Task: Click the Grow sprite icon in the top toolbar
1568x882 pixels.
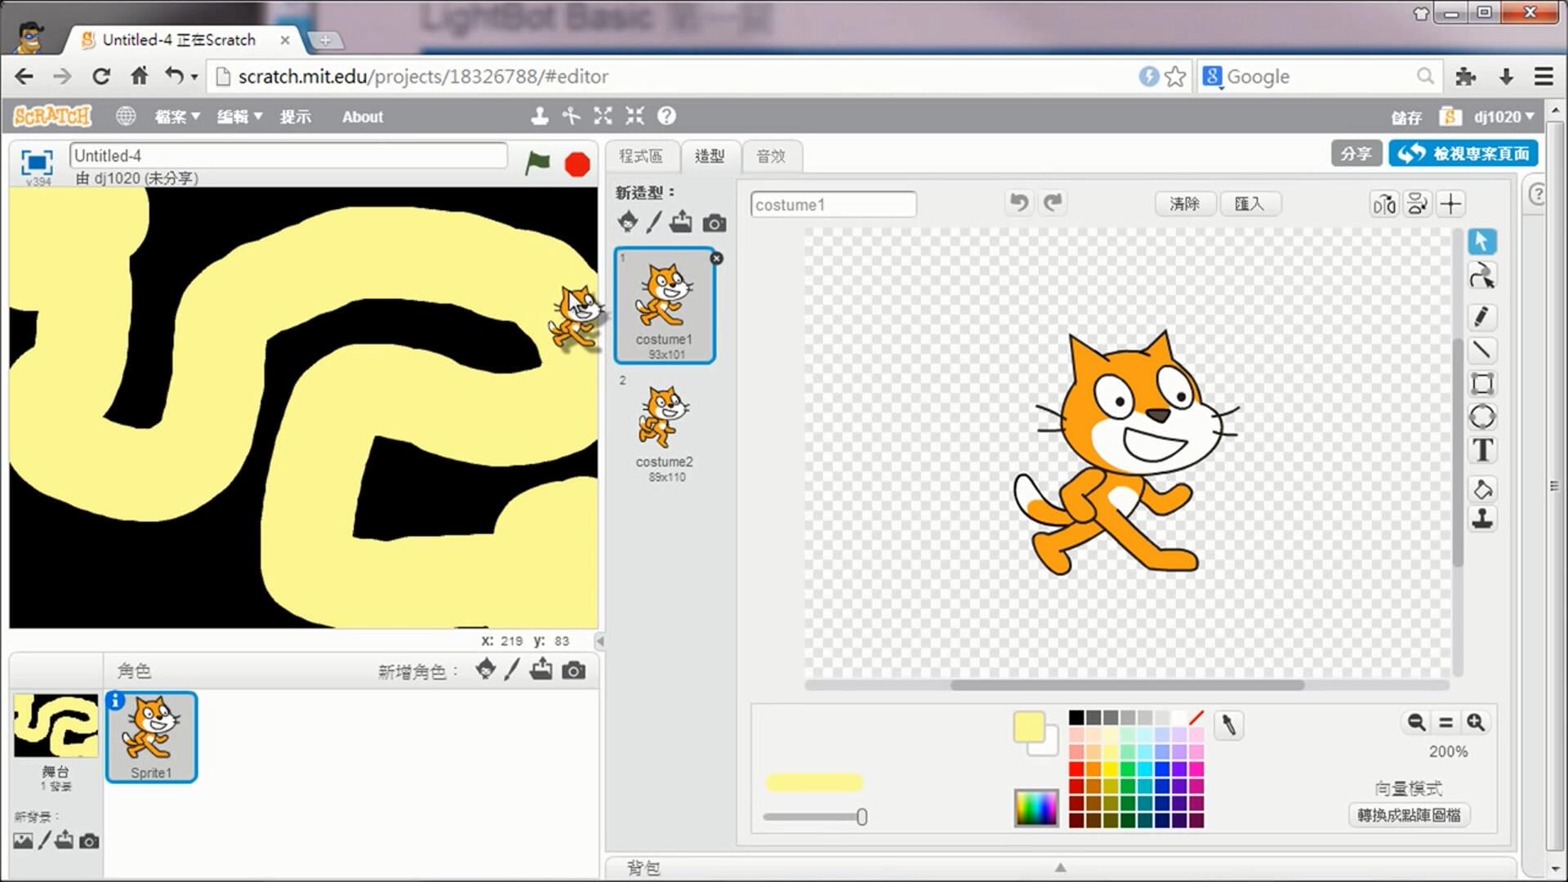Action: tap(603, 116)
